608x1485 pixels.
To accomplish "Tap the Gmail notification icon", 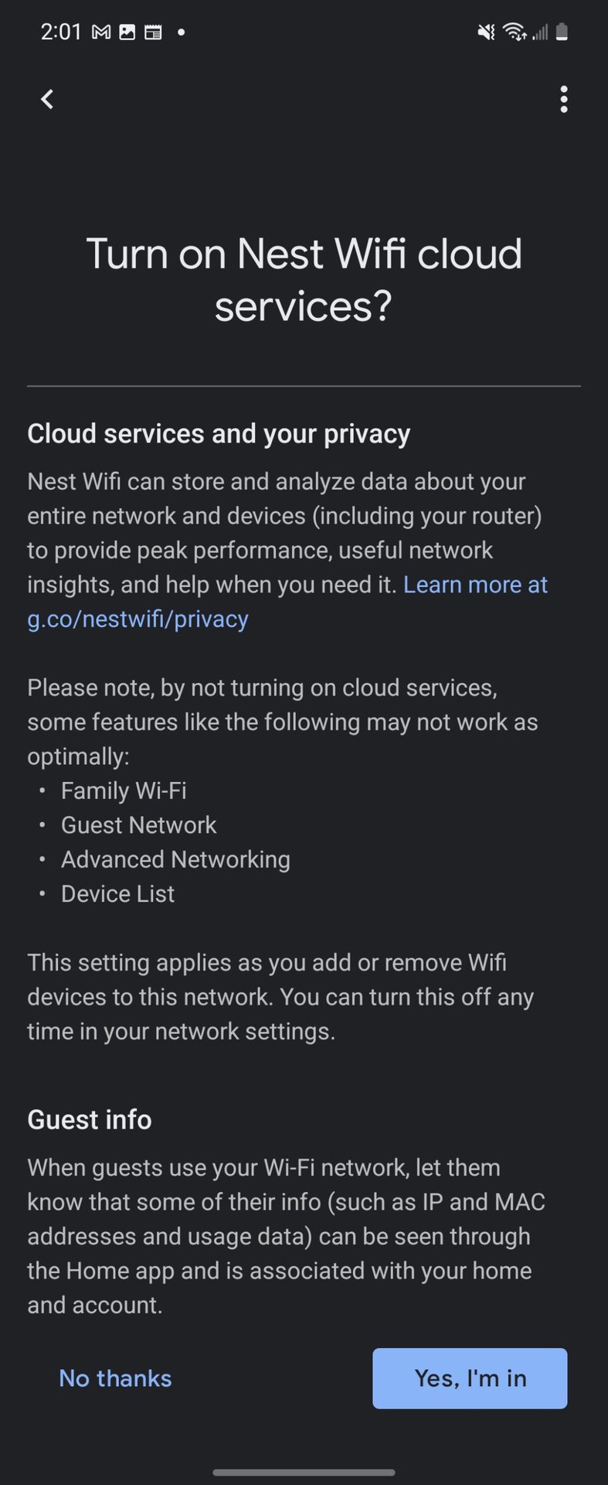I will coord(101,32).
